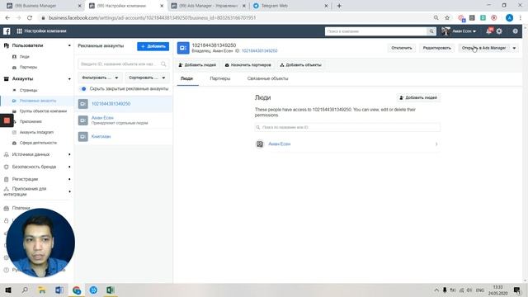Select Люди under Пользователи in sidebar
The image size is (528, 297).
24,57
